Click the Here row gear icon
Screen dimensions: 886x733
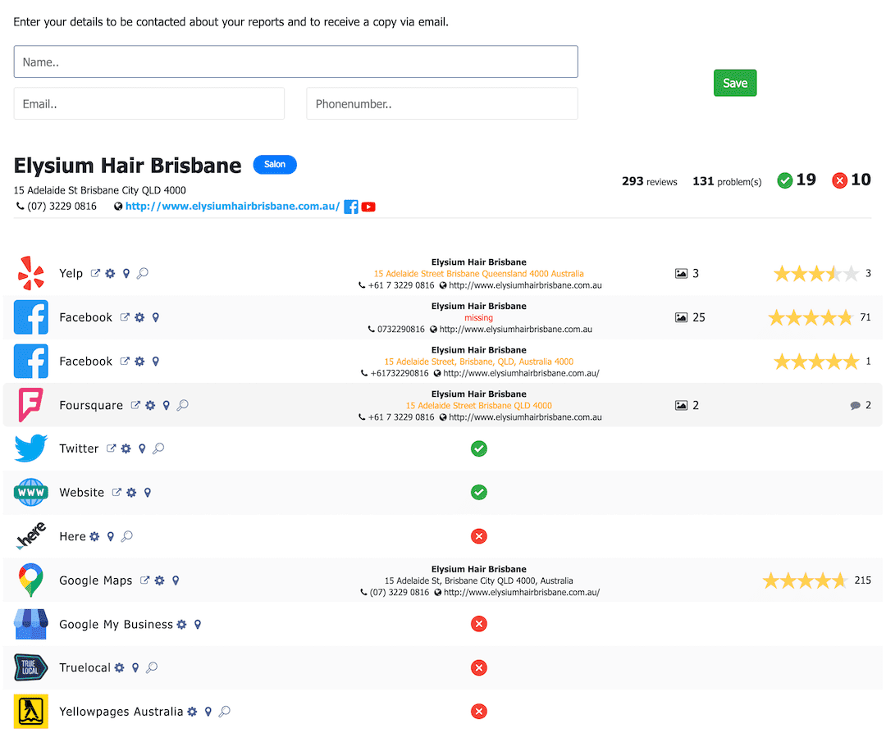[x=95, y=536]
